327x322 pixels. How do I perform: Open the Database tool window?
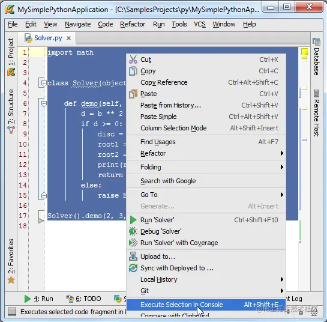(317, 57)
